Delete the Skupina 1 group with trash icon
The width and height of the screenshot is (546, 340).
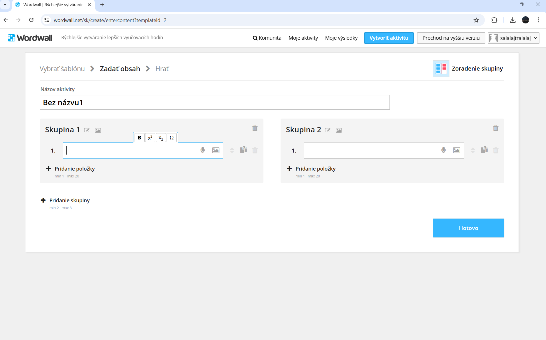[x=255, y=128]
